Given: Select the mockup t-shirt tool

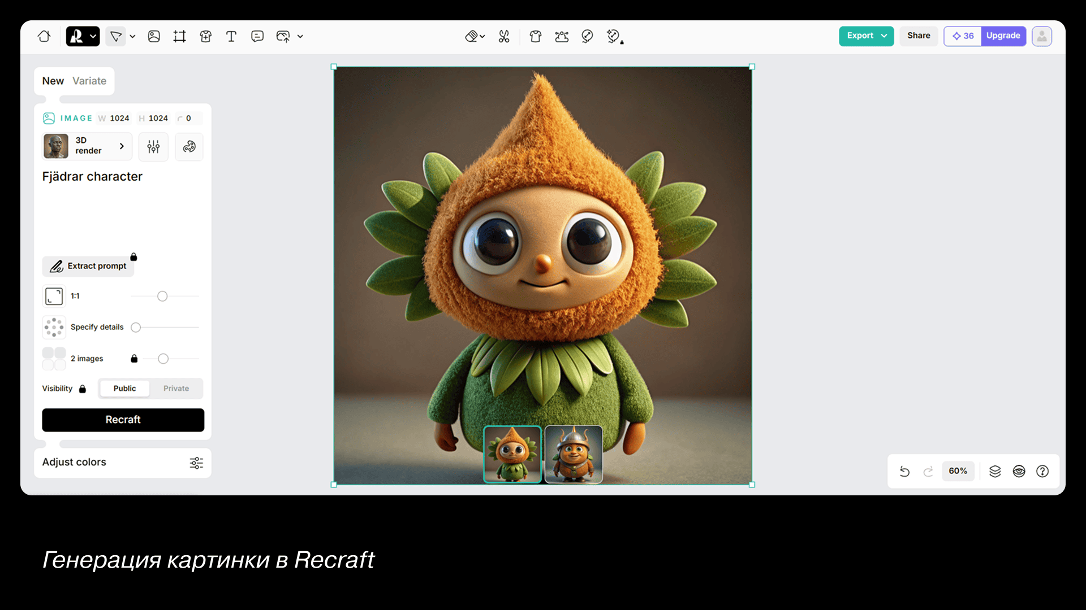Looking at the screenshot, I should (206, 36).
